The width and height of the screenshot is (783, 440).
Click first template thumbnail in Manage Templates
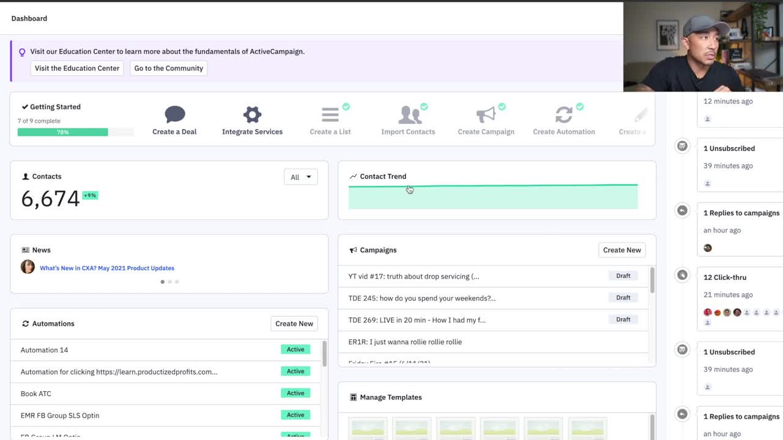coord(368,428)
